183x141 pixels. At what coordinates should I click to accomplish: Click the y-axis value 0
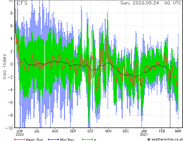12,64
